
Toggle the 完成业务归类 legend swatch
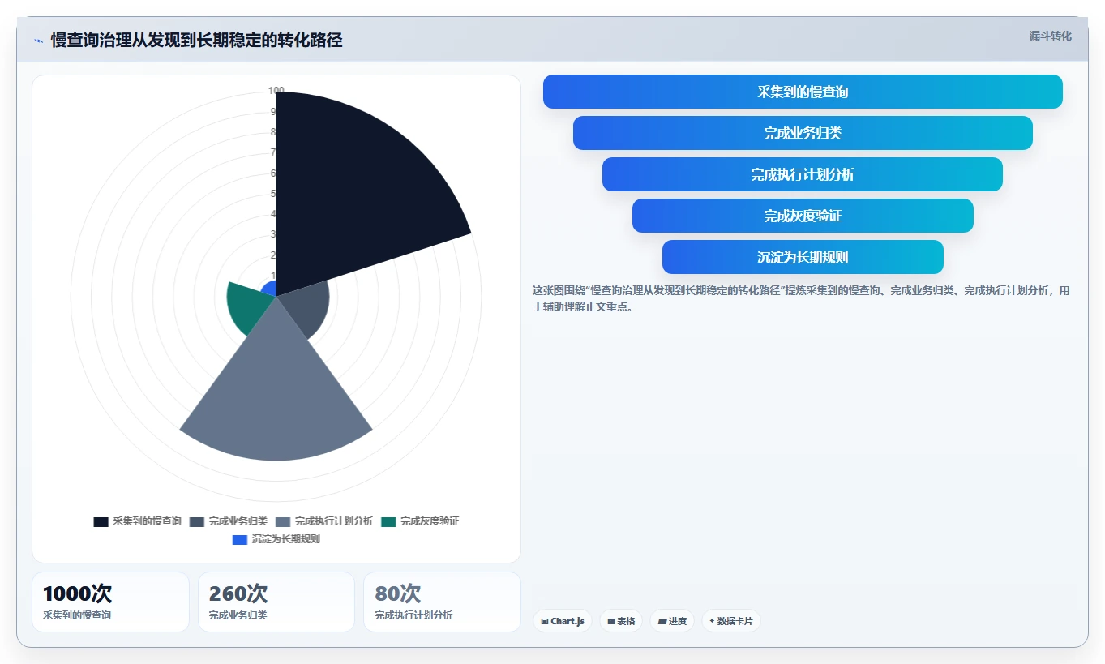click(197, 521)
